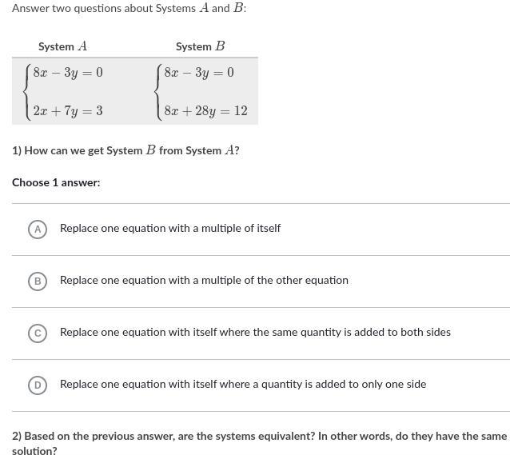Select radio button A
510x455 pixels.
pos(37,229)
